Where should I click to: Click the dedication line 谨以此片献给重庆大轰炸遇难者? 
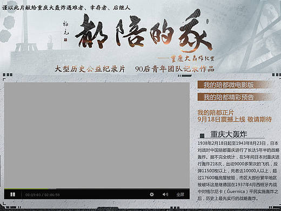(x=43, y=8)
